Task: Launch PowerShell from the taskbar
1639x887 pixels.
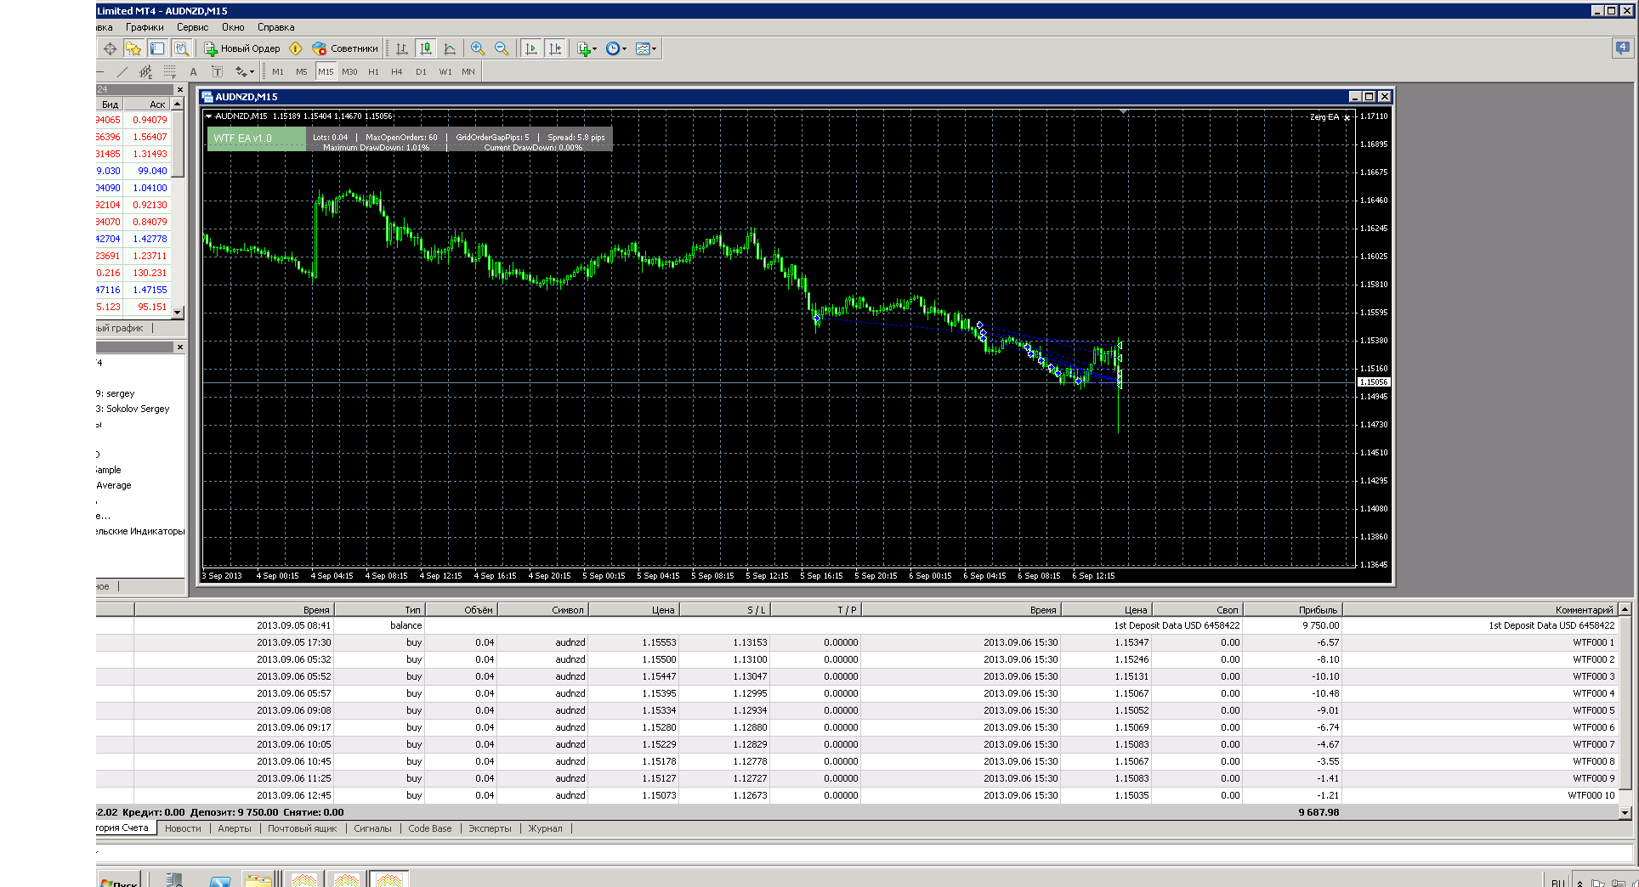Action: coord(220,881)
